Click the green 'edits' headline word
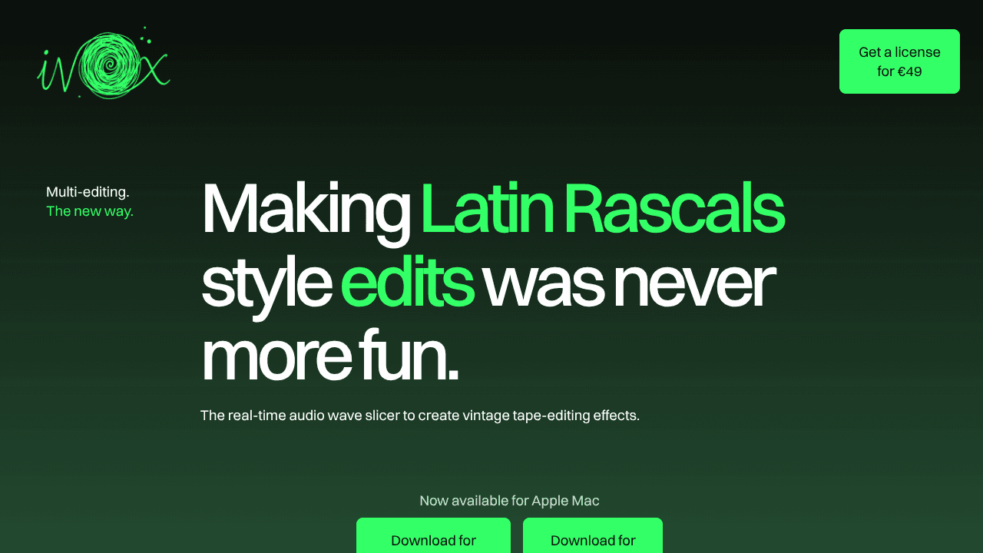The height and width of the screenshot is (553, 983). [407, 282]
